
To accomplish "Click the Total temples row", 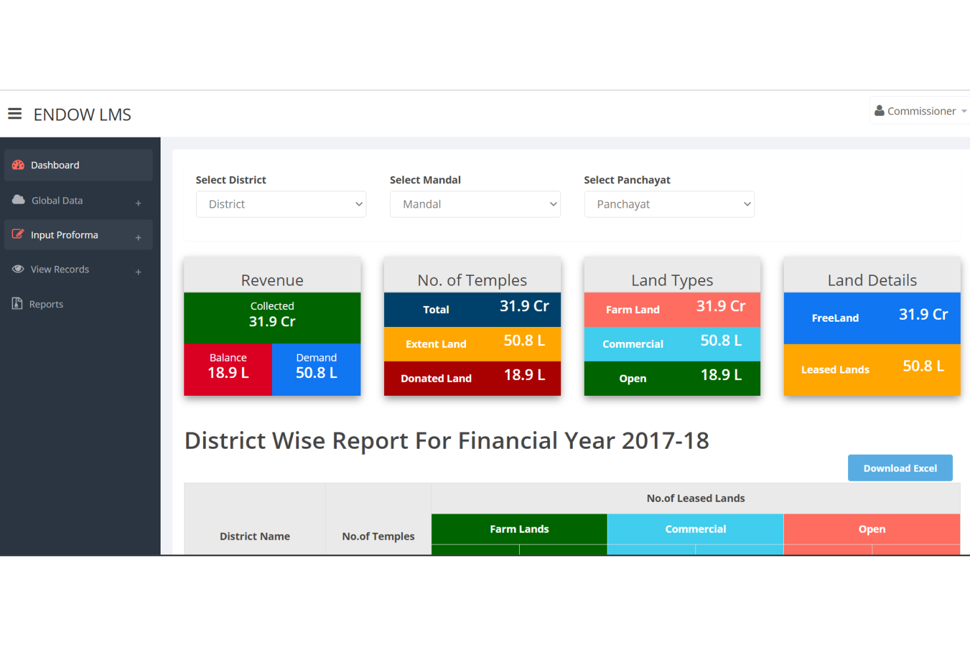I will (472, 310).
